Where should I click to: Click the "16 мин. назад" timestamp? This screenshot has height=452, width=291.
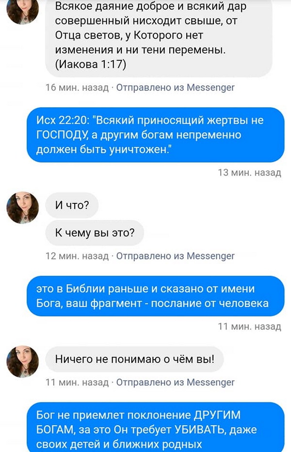point(77,87)
